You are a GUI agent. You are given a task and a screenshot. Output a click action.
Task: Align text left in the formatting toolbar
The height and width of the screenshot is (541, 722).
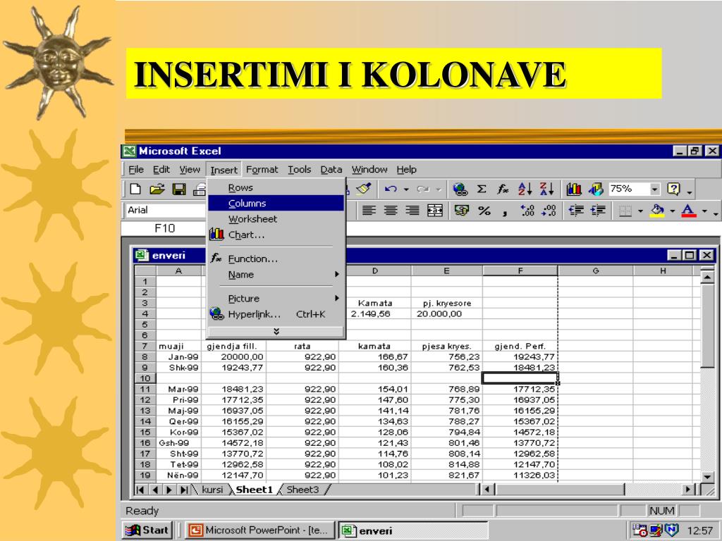coord(368,211)
